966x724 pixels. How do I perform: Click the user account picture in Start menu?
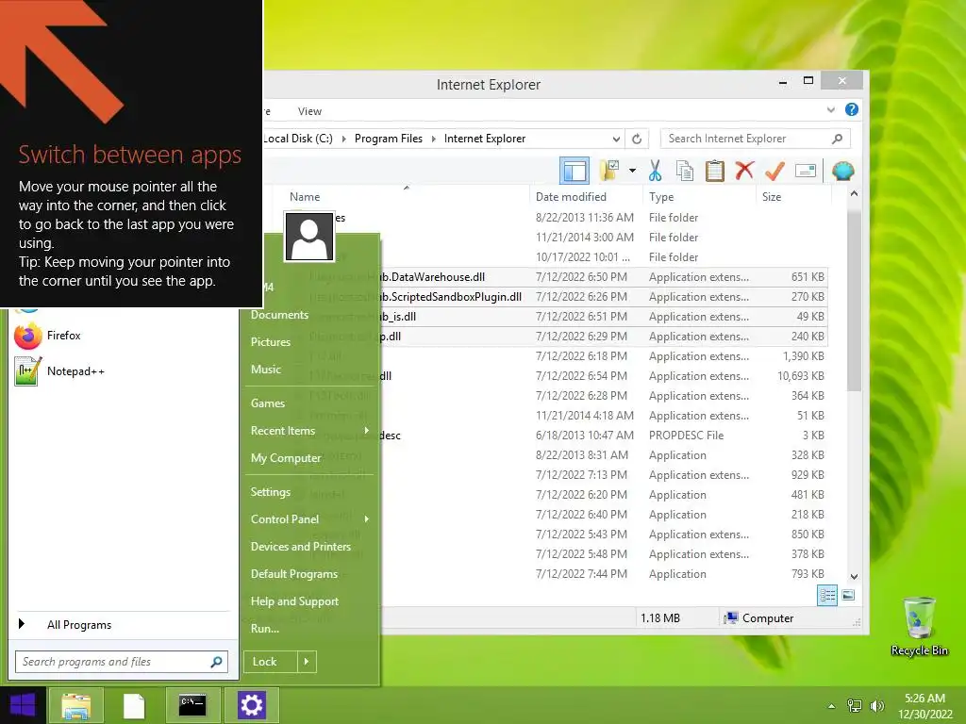click(x=309, y=237)
